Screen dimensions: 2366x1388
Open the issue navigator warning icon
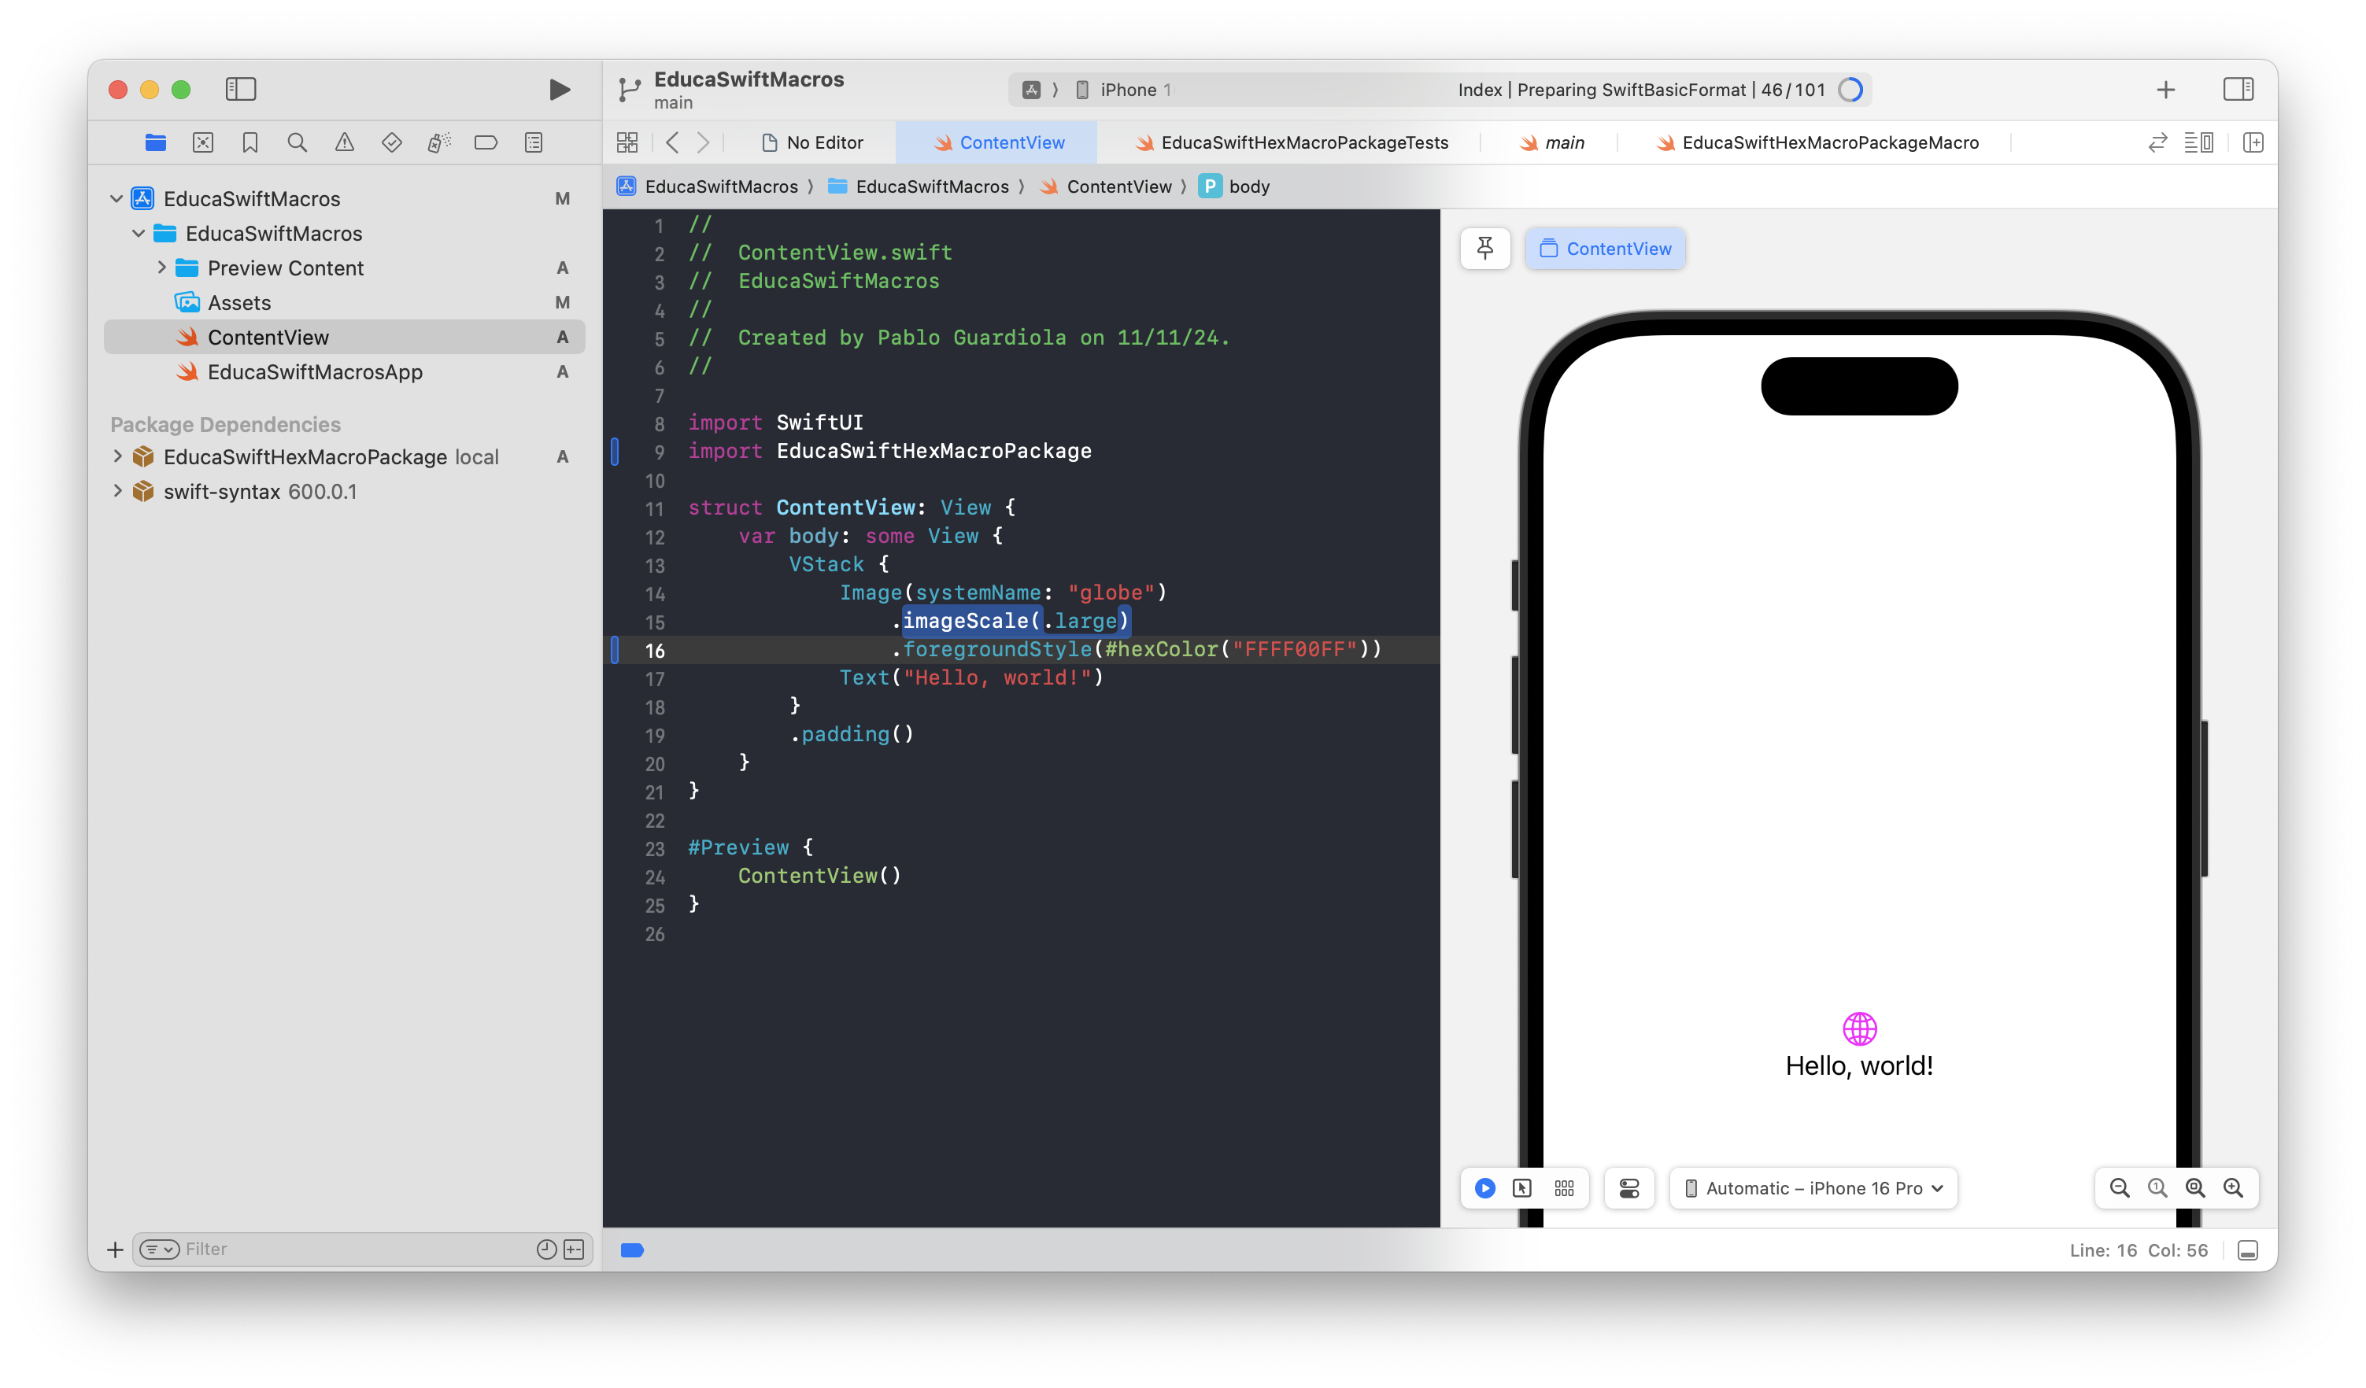345,142
